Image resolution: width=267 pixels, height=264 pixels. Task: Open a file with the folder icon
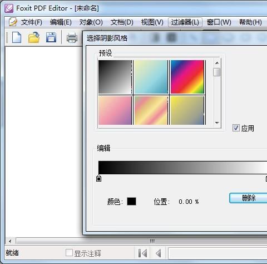[34, 37]
